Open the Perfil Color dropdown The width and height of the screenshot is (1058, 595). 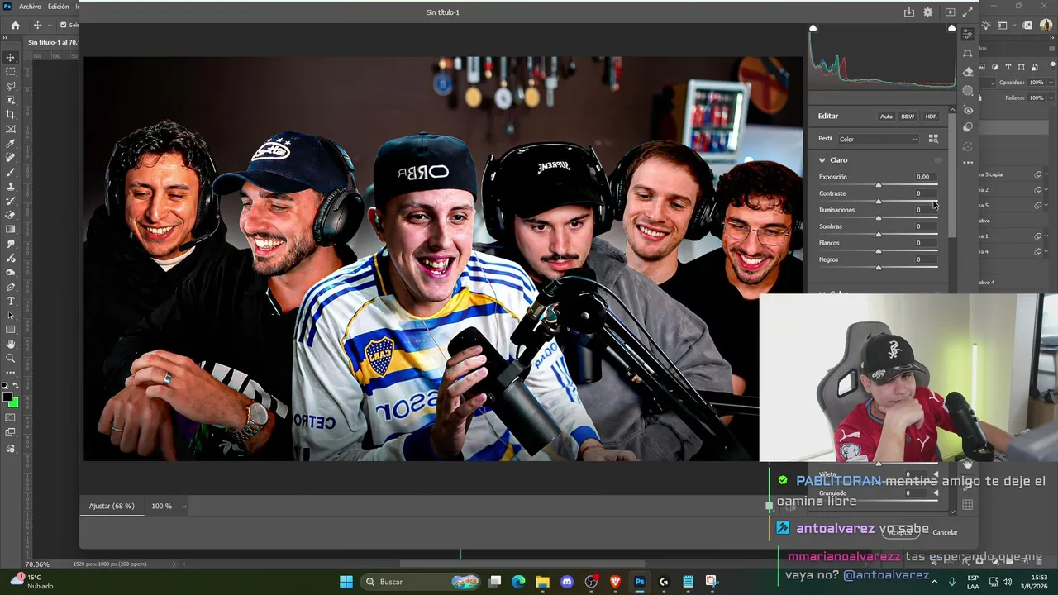878,139
